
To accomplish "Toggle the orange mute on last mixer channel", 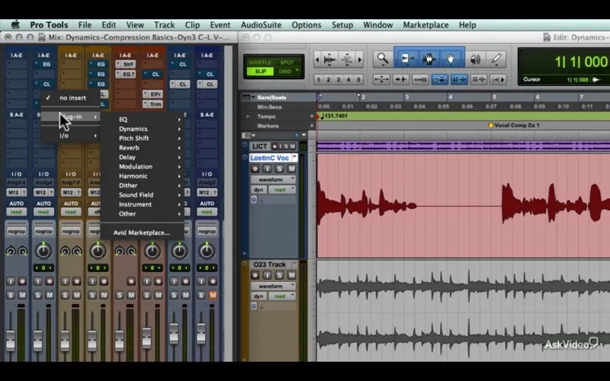I will coord(213,295).
